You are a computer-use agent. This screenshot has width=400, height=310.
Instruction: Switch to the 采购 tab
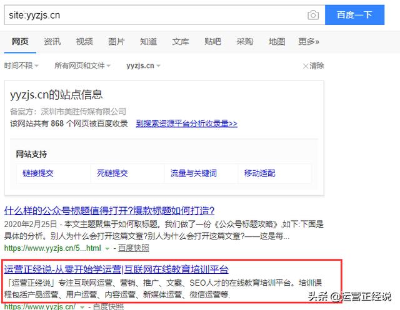[x=244, y=42]
